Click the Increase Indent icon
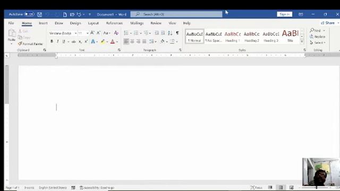The height and width of the screenshot is (191, 340). click(163, 33)
